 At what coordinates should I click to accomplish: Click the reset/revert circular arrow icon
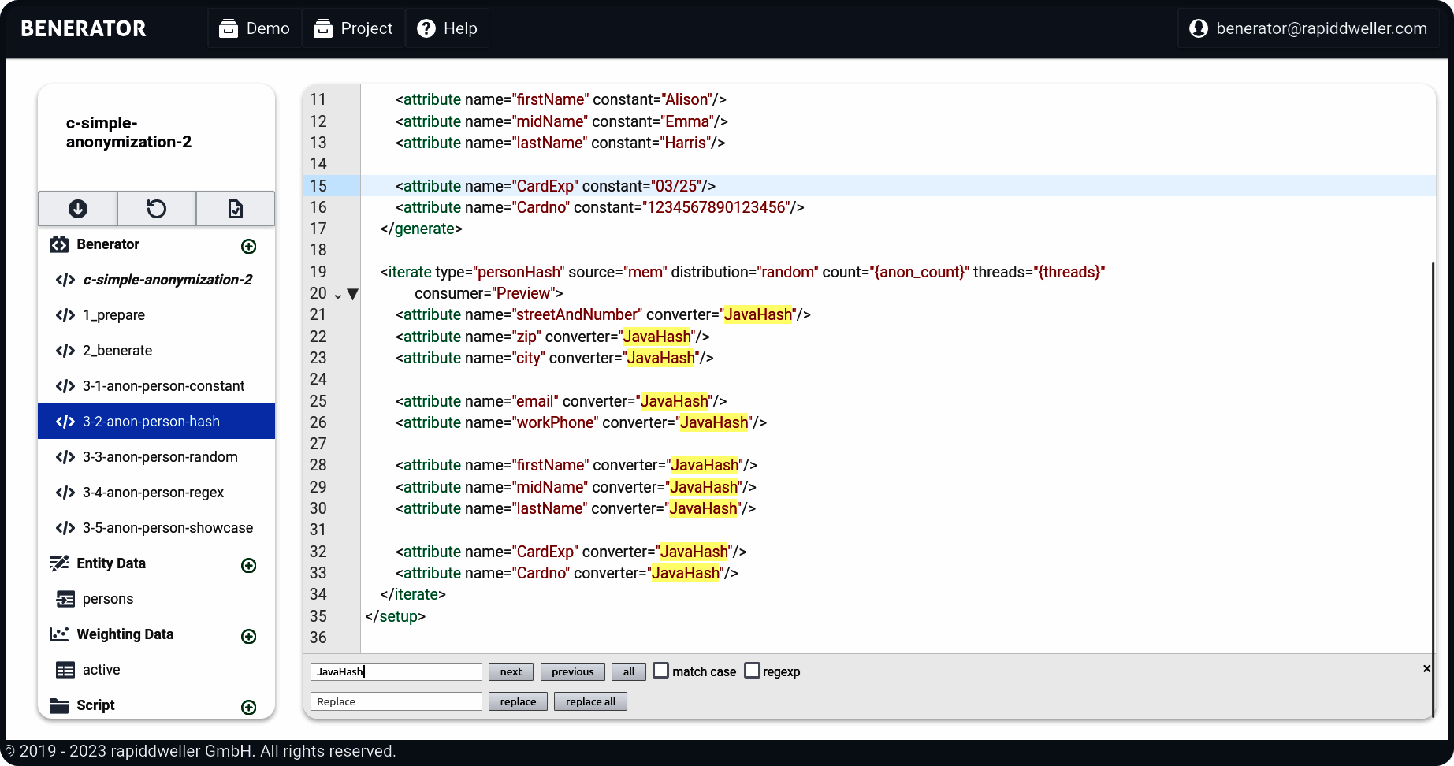coord(156,209)
